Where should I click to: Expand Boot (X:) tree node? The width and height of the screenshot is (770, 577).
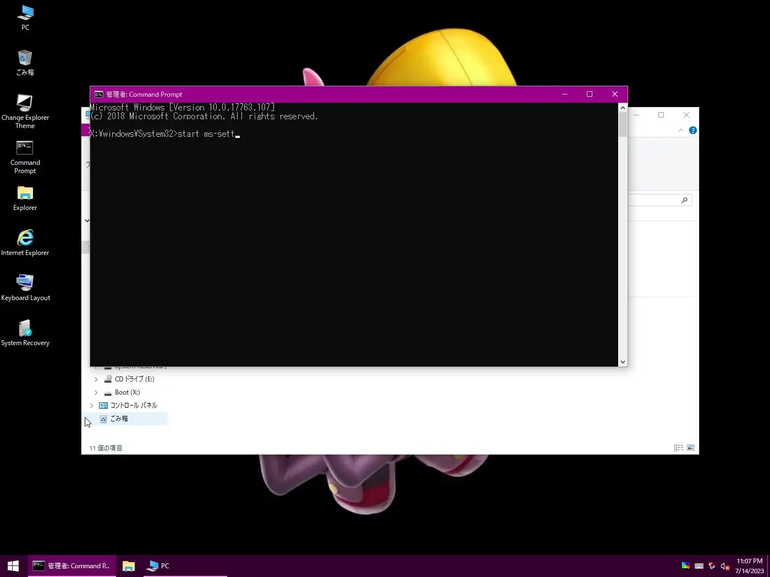[x=96, y=392]
